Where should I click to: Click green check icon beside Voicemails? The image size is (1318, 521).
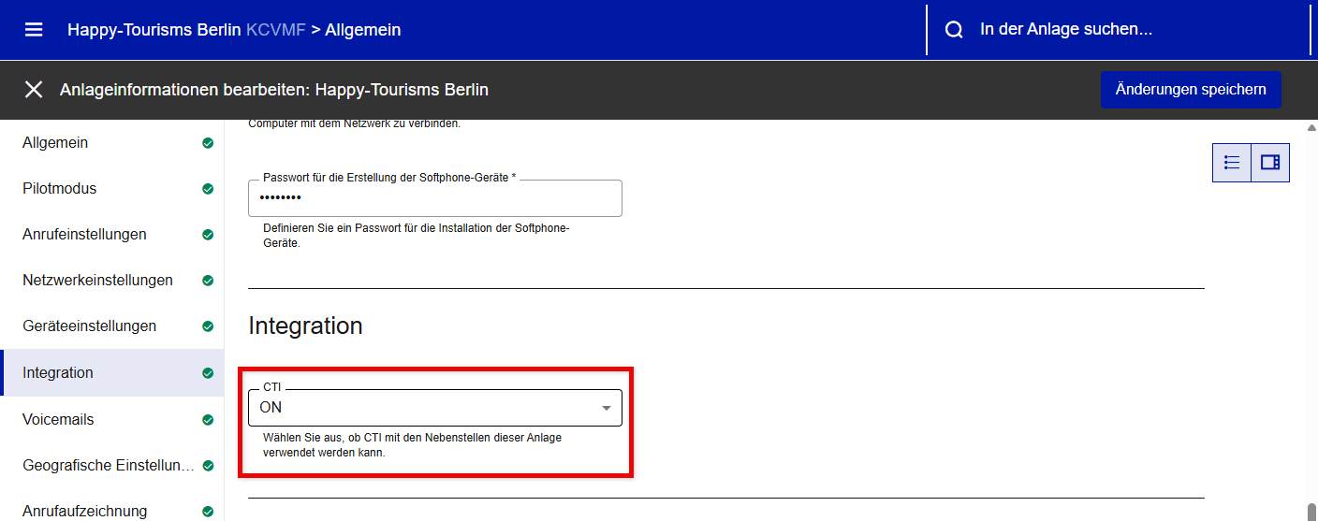pyautogui.click(x=208, y=420)
